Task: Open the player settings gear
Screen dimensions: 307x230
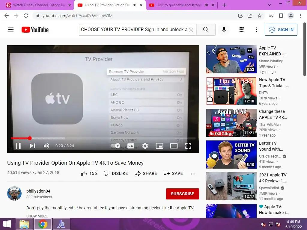Action: click(x=145, y=146)
